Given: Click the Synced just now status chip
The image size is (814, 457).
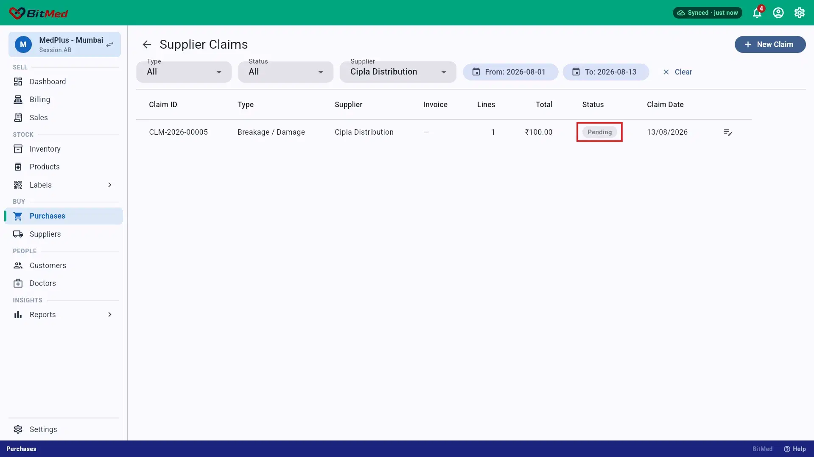Looking at the screenshot, I should pyautogui.click(x=708, y=13).
